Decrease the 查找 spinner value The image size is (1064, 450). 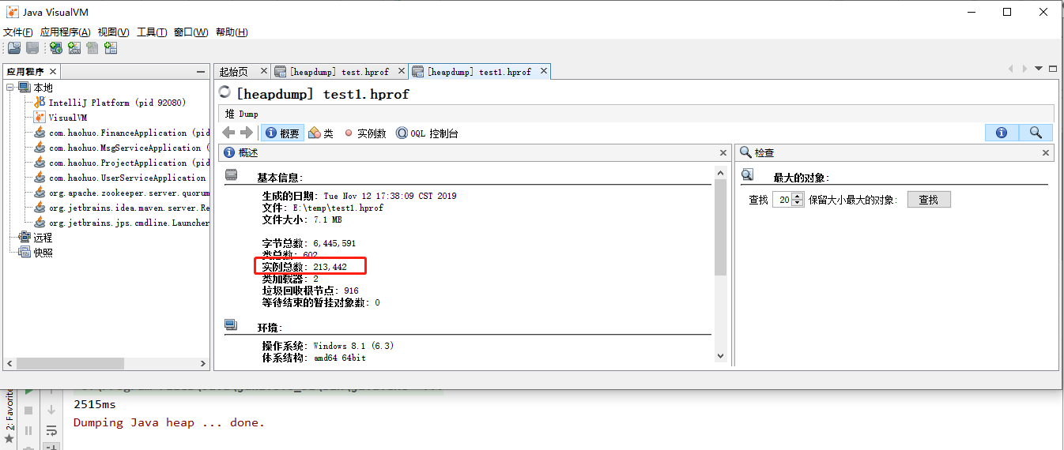tap(798, 204)
